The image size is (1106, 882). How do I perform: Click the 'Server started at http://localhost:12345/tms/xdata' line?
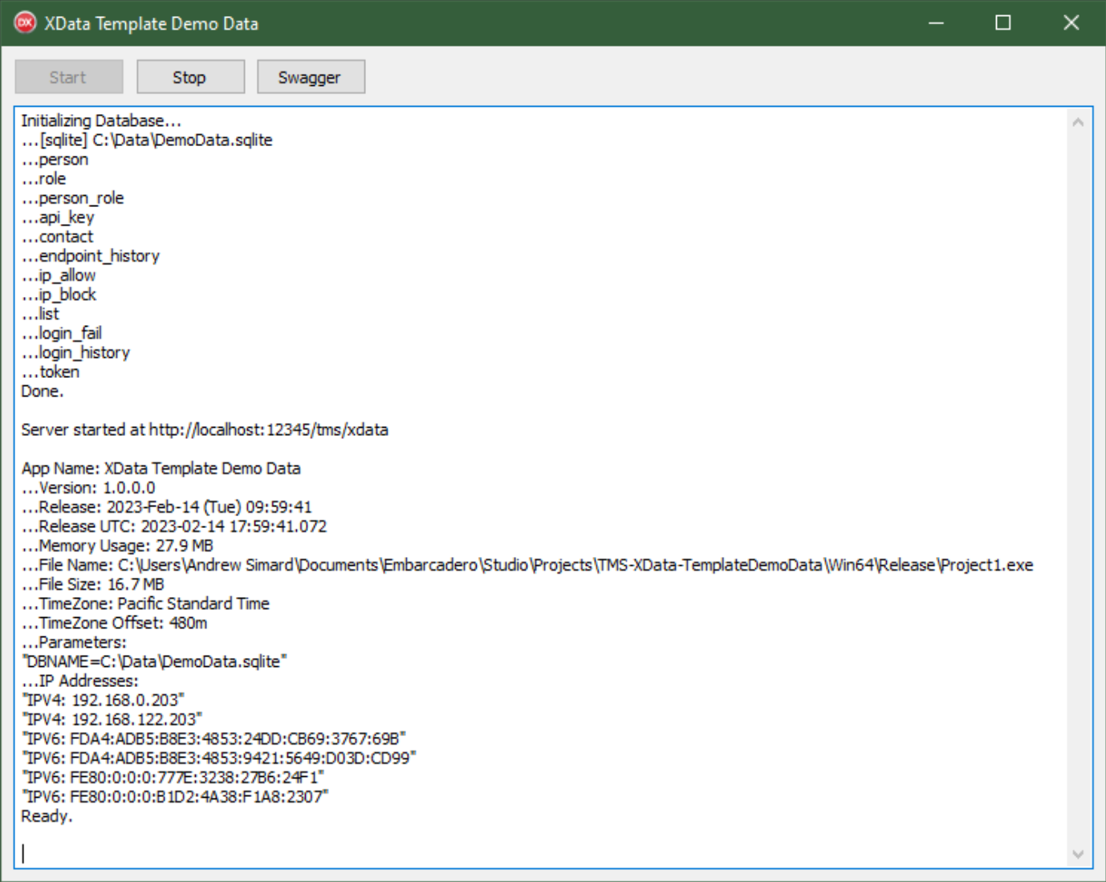coord(205,429)
